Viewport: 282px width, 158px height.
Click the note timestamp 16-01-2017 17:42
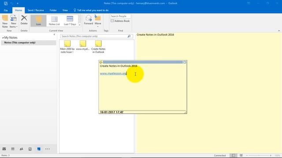pyautogui.click(x=111, y=112)
